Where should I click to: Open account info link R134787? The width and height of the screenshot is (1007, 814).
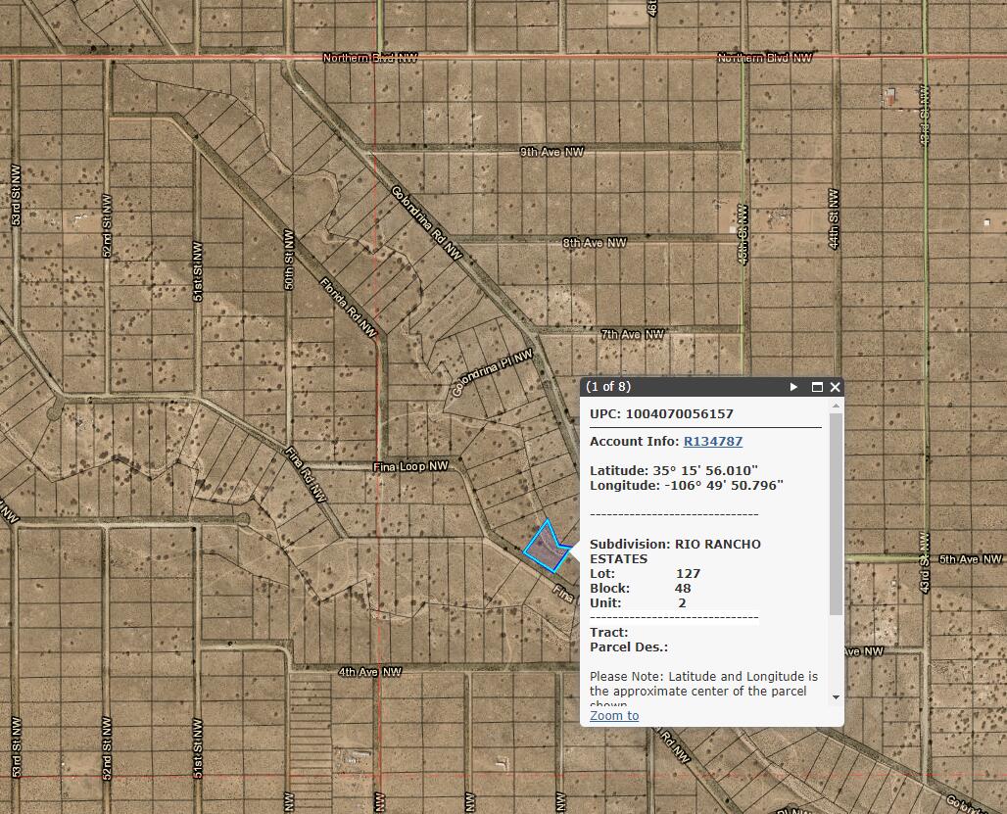click(x=713, y=441)
